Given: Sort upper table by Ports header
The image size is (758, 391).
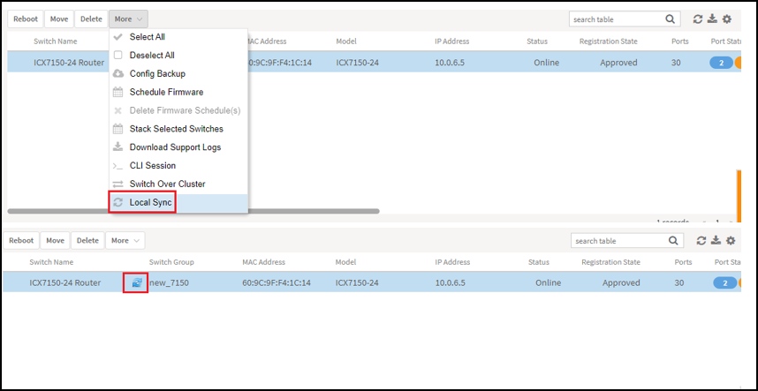Looking at the screenshot, I should click(680, 41).
